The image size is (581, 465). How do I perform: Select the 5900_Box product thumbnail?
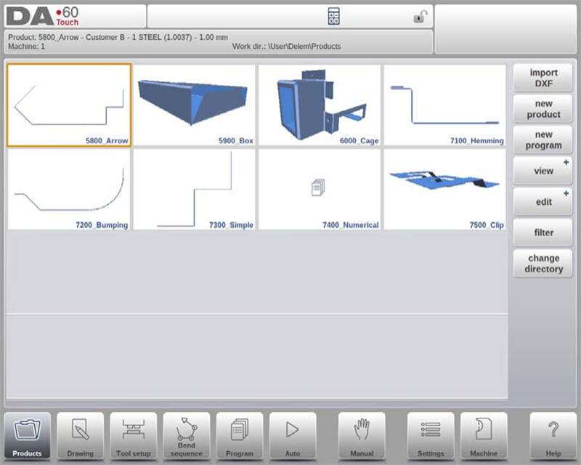coord(195,105)
